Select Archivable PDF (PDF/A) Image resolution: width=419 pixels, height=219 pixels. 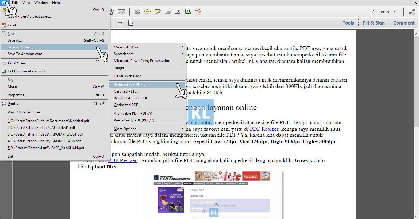[x=147, y=113]
